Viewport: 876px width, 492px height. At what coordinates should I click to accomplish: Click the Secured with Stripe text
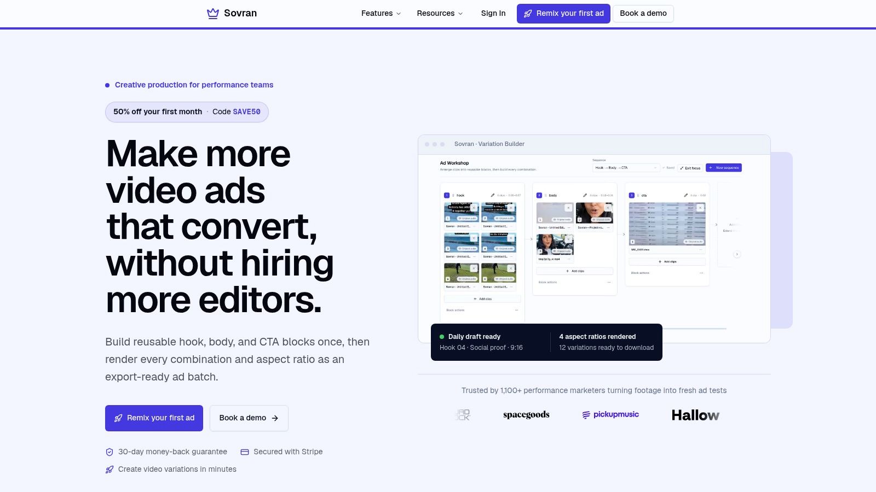coord(288,452)
